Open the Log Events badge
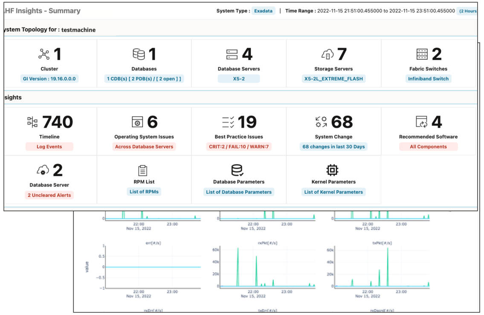Screen dimensions: 484x315 (49, 147)
